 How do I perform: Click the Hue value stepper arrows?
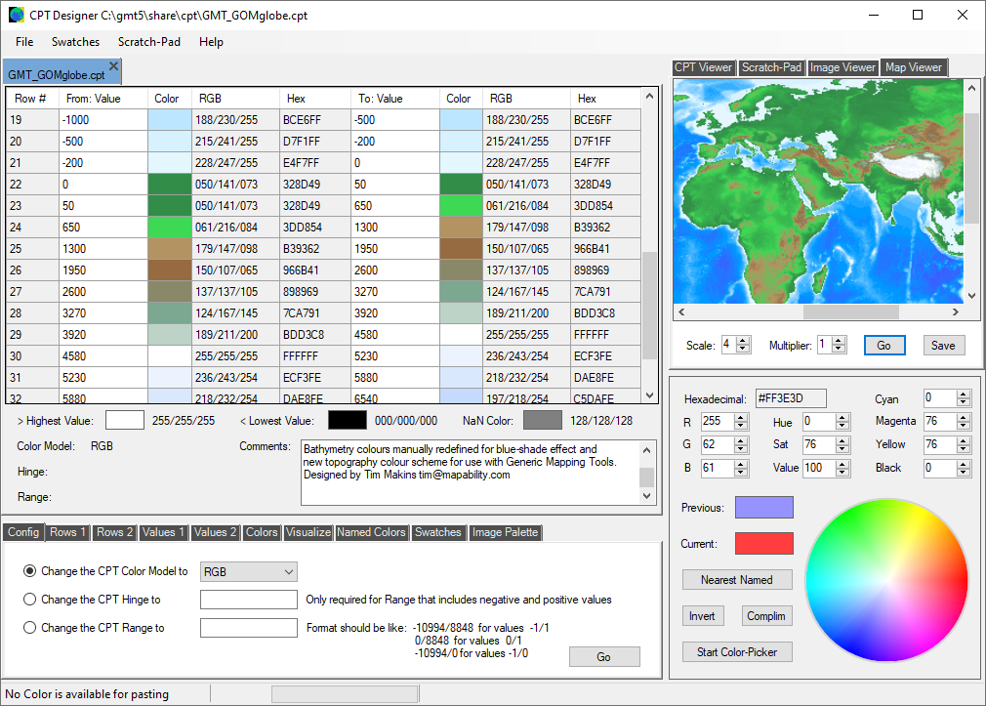pos(843,422)
